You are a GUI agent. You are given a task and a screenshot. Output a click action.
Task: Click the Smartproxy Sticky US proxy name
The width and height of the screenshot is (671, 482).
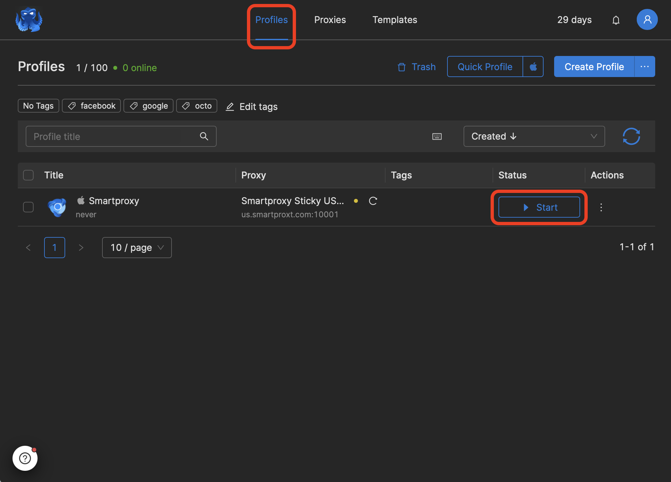[x=293, y=201]
